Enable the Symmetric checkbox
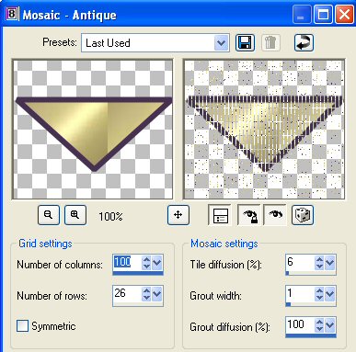 pos(22,325)
